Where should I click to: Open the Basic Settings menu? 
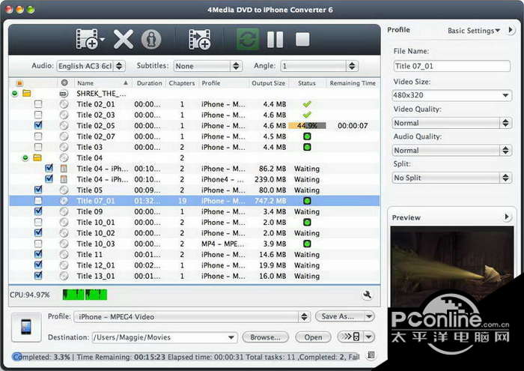[474, 31]
